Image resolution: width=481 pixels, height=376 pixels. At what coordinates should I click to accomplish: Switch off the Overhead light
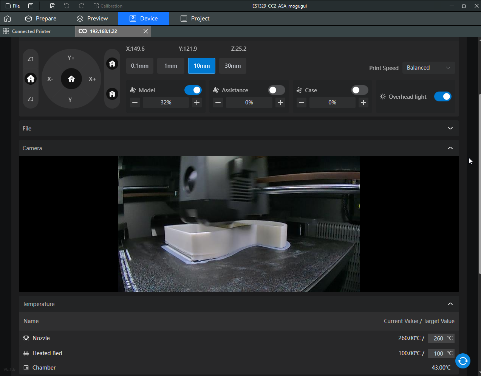tap(442, 96)
